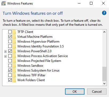The image size is (109, 97).
Task: Click the Windows Features title bar icon
Action: [3, 3]
